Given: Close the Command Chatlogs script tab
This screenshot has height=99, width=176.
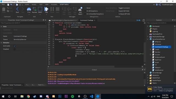Looking at the screenshot, I should (95, 20).
